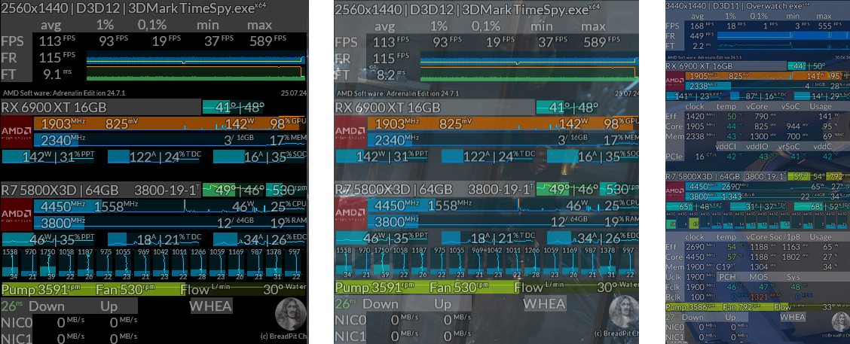850x344 pixels.
Task: Click the '44° | 50°' GPU temperature in Overwatch overlay
Action: 808,66
